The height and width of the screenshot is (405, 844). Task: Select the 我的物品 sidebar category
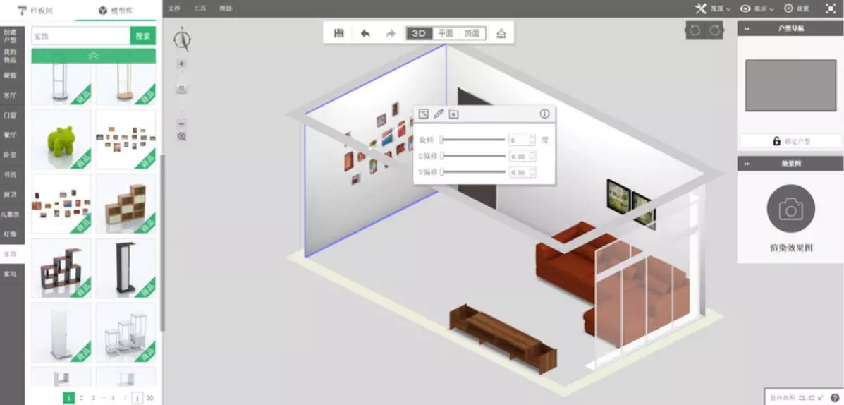[11, 56]
